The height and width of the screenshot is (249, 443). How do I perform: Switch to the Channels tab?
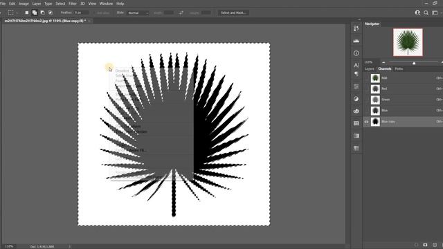pyautogui.click(x=385, y=69)
